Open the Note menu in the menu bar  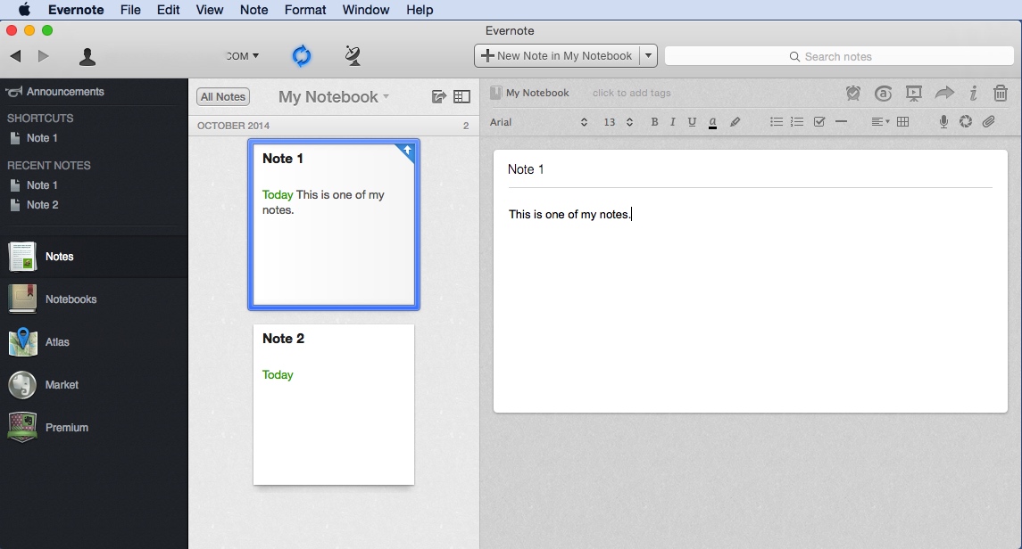[254, 10]
